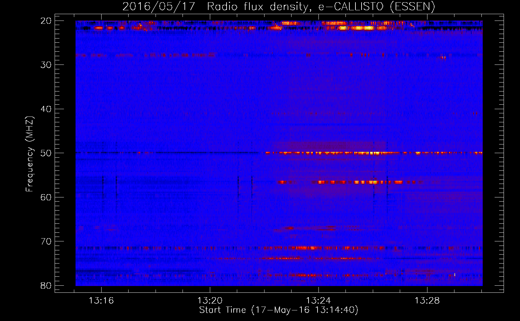Click the 60 MHz frequency tick label

pos(46,197)
